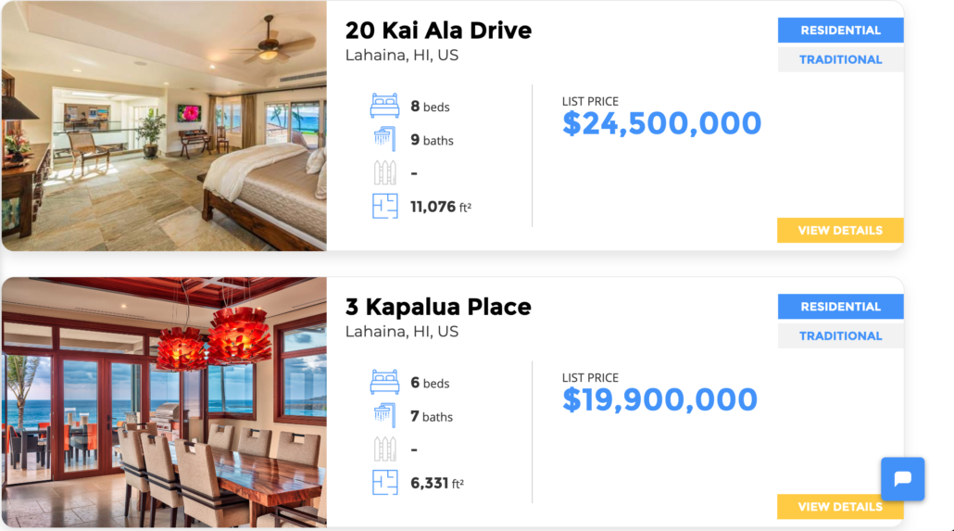Screen dimensions: 954x531
Task: Click the shower icon for 3 Kapalua Place
Action: pos(384,416)
